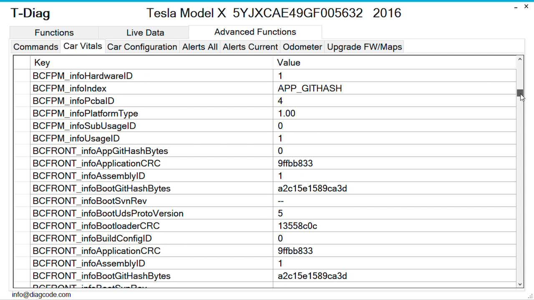View the Alerts Current sub-tab
This screenshot has width=534, height=300.
[250, 47]
